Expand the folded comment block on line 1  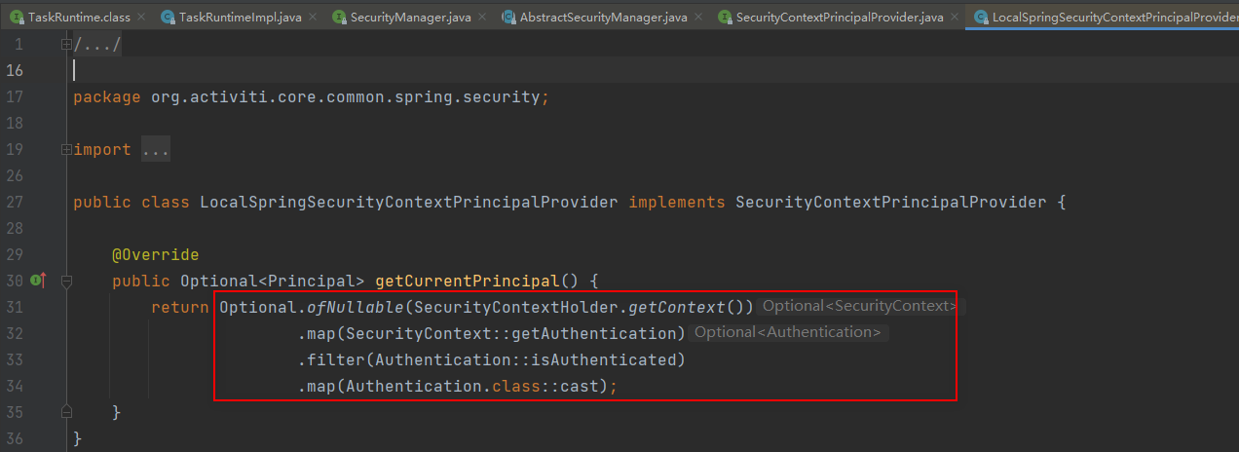coord(66,45)
